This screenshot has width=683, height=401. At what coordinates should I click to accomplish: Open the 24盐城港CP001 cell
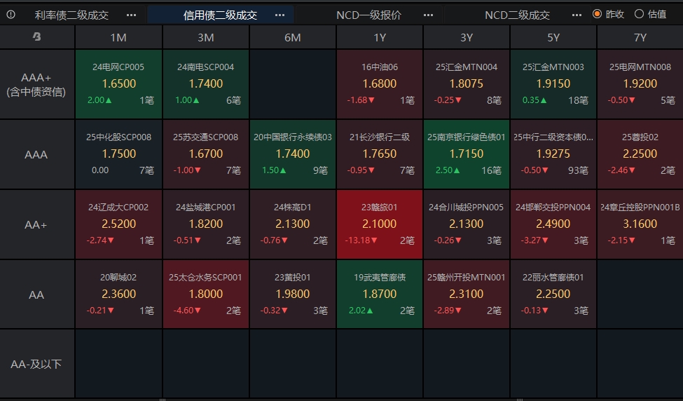[205, 224]
